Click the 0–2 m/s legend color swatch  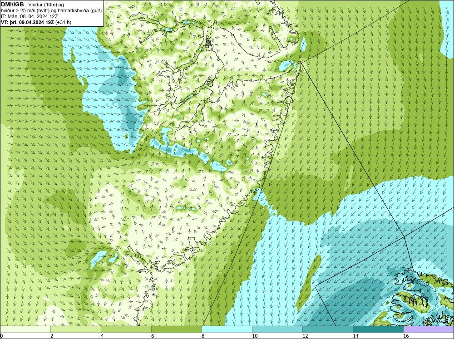coord(25,329)
